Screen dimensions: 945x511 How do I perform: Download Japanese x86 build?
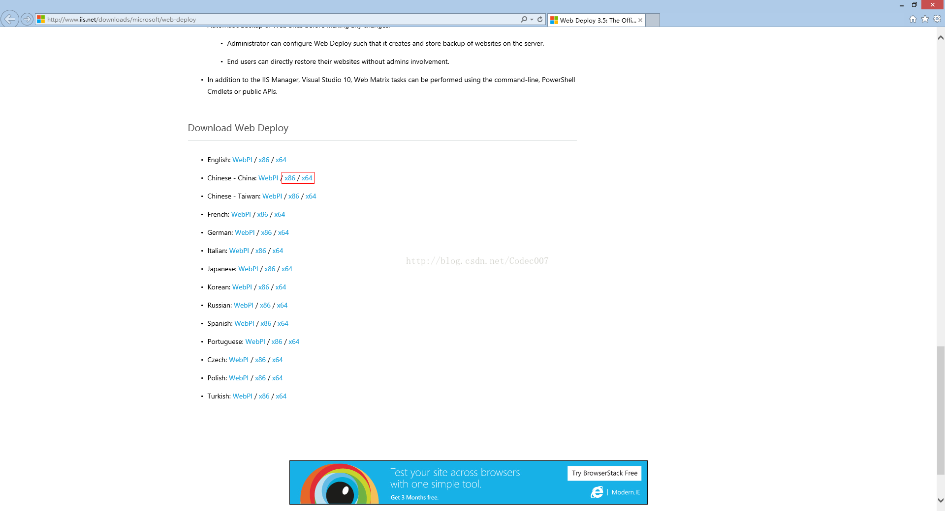(x=270, y=269)
